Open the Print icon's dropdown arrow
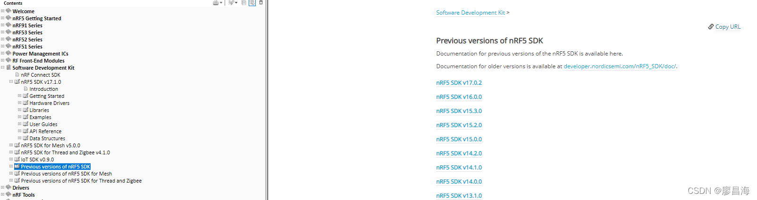This screenshot has height=200, width=757. coord(221,3)
